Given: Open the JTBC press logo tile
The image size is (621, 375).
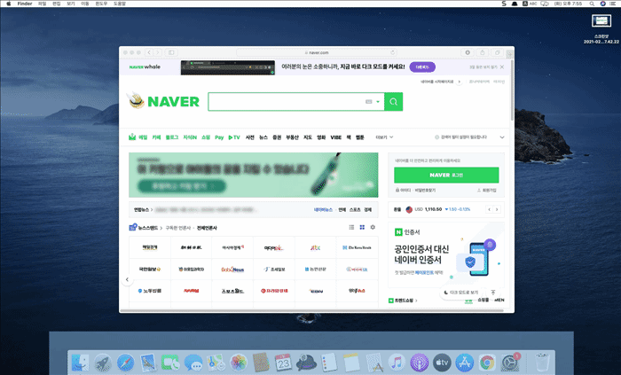Looking at the screenshot, I should [x=315, y=247].
